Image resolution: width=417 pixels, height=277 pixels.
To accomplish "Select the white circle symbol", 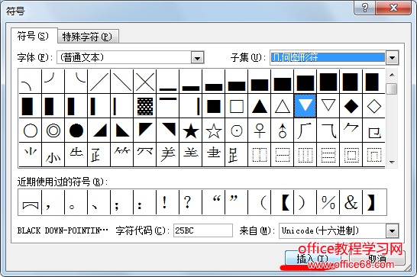I will [31, 130].
